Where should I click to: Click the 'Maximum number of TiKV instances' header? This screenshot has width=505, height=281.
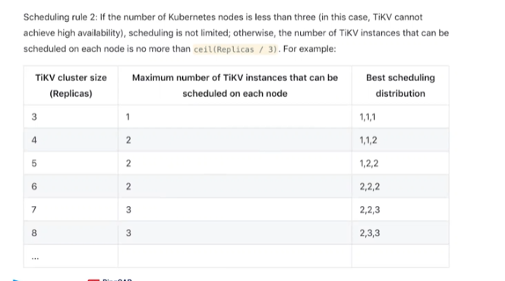pyautogui.click(x=235, y=86)
